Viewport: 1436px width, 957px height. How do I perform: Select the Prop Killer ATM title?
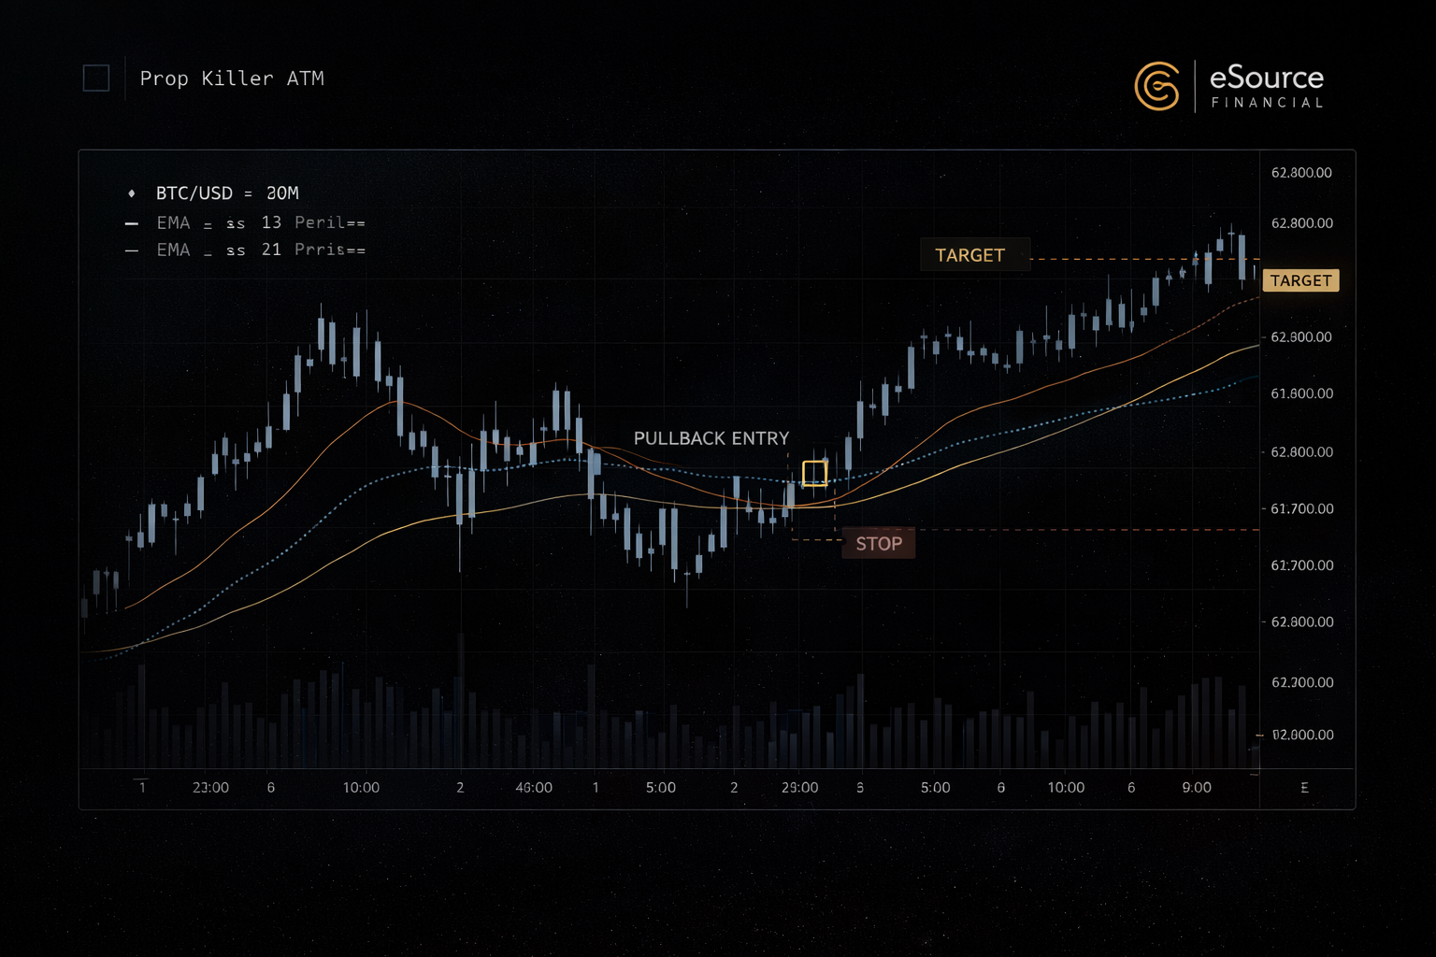tap(233, 79)
